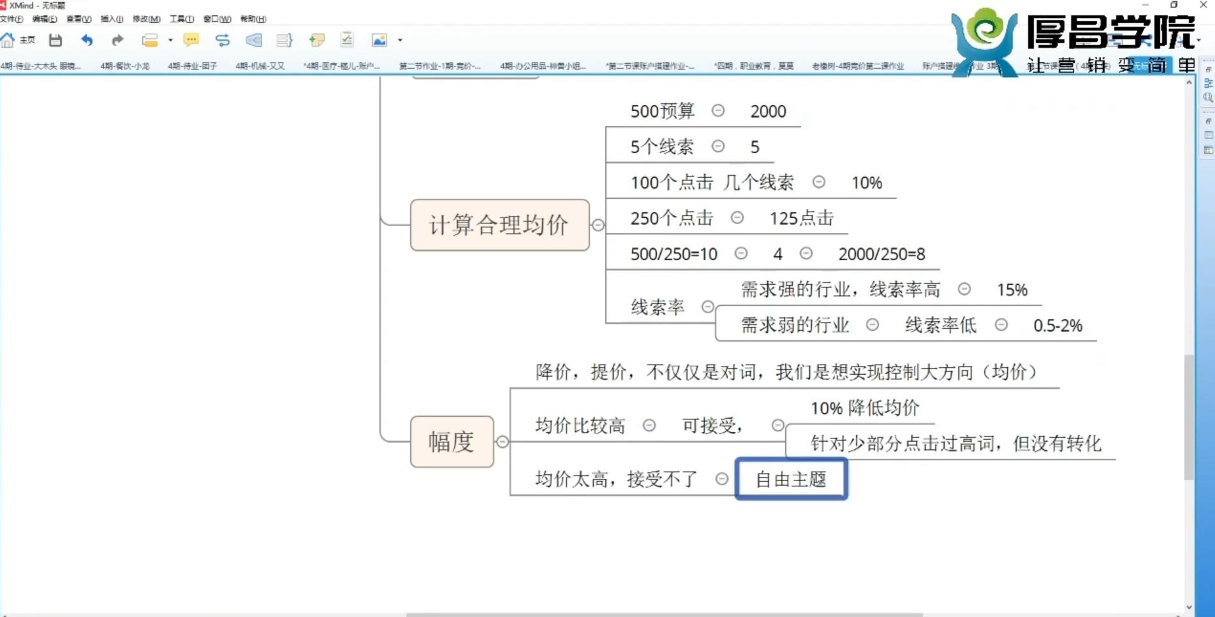Open the 窗口(W) menu
This screenshot has width=1215, height=617.
point(217,19)
